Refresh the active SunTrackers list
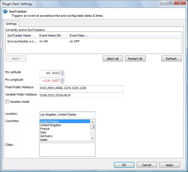The image size is (188, 172). click(x=171, y=59)
